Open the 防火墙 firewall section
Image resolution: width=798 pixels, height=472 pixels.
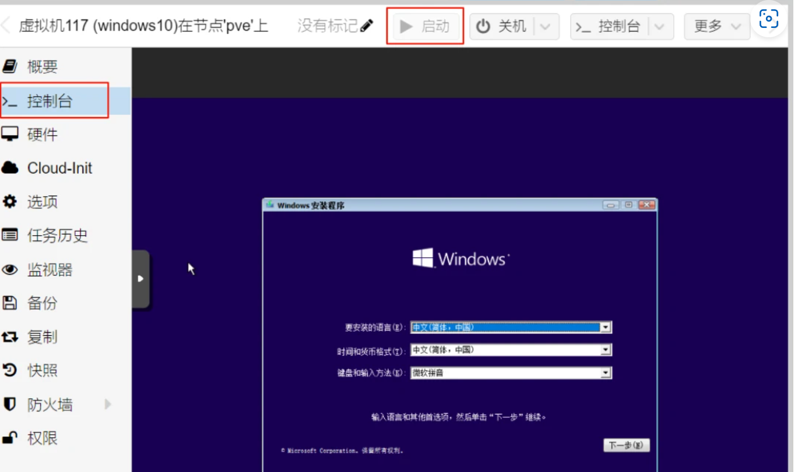(x=64, y=404)
